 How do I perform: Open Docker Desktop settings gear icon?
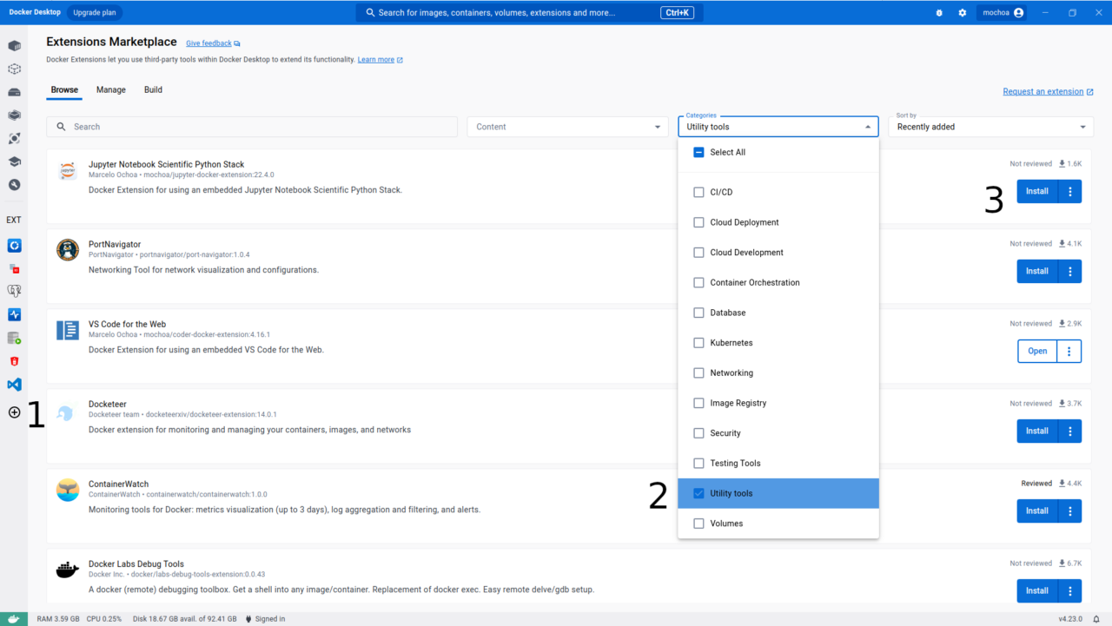pos(962,12)
